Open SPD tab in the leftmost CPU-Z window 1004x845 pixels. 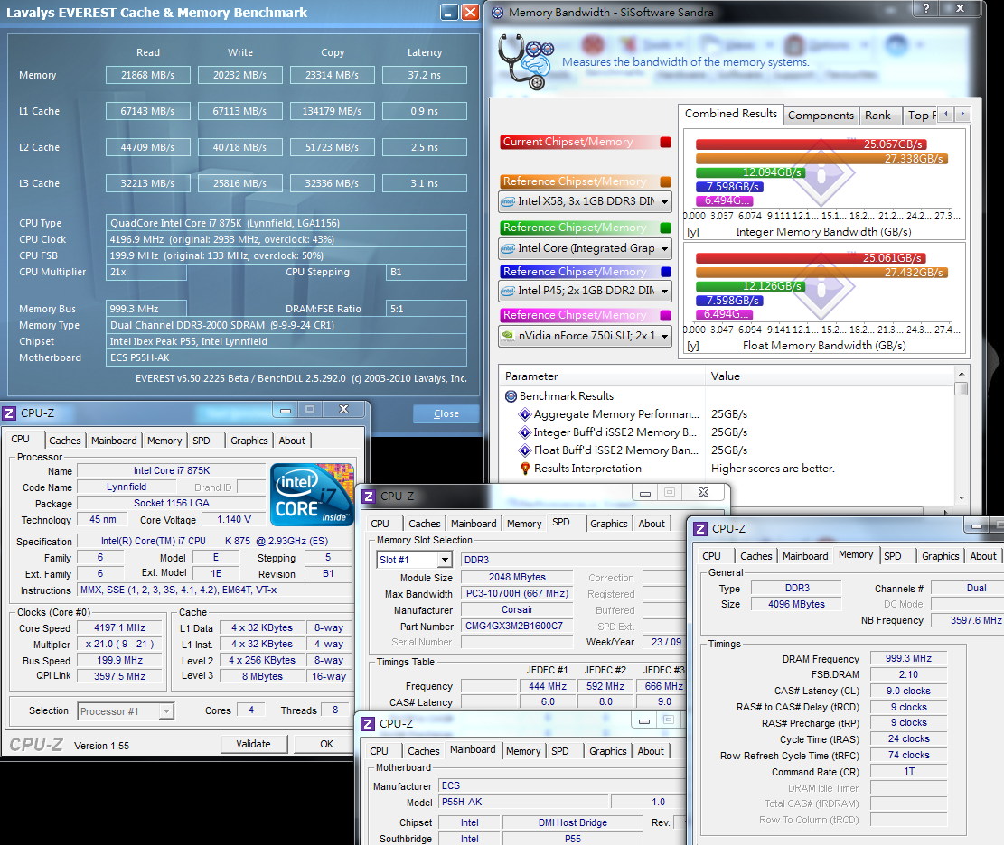click(202, 441)
